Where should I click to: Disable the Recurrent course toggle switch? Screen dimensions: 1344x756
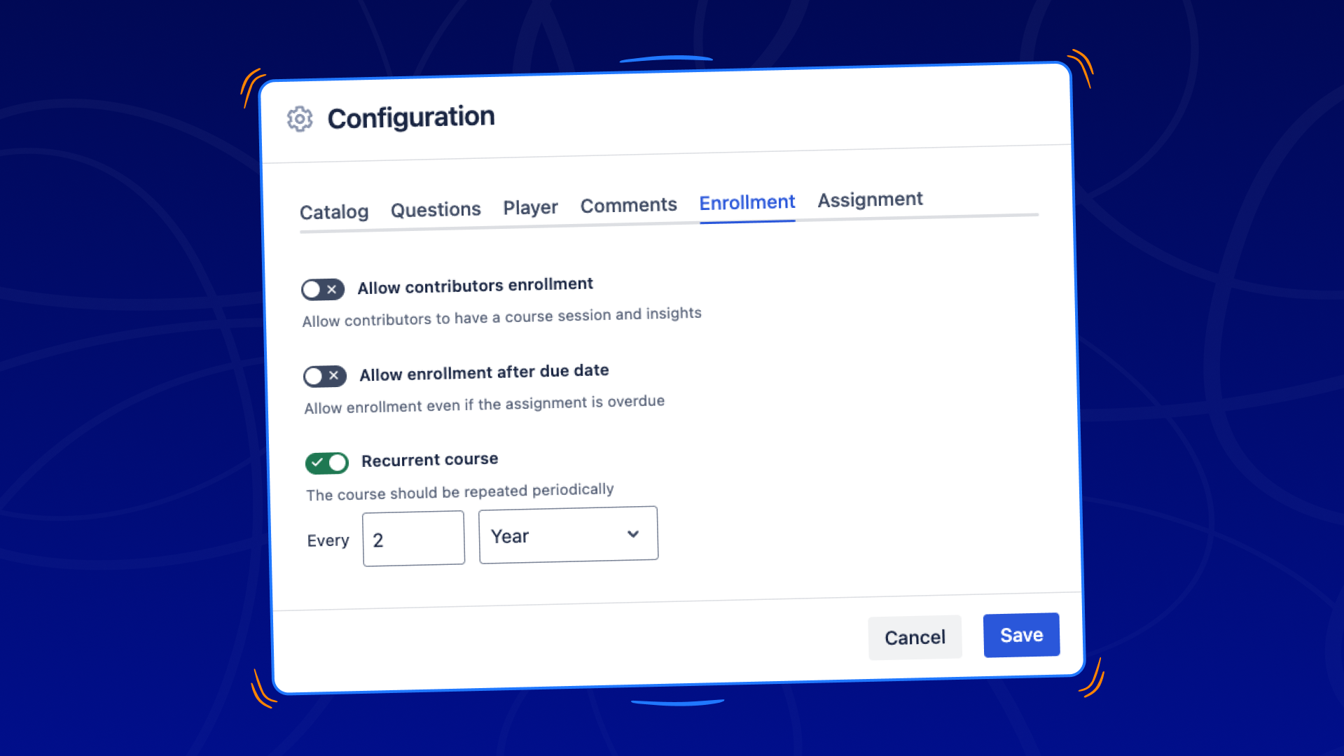[x=327, y=463]
